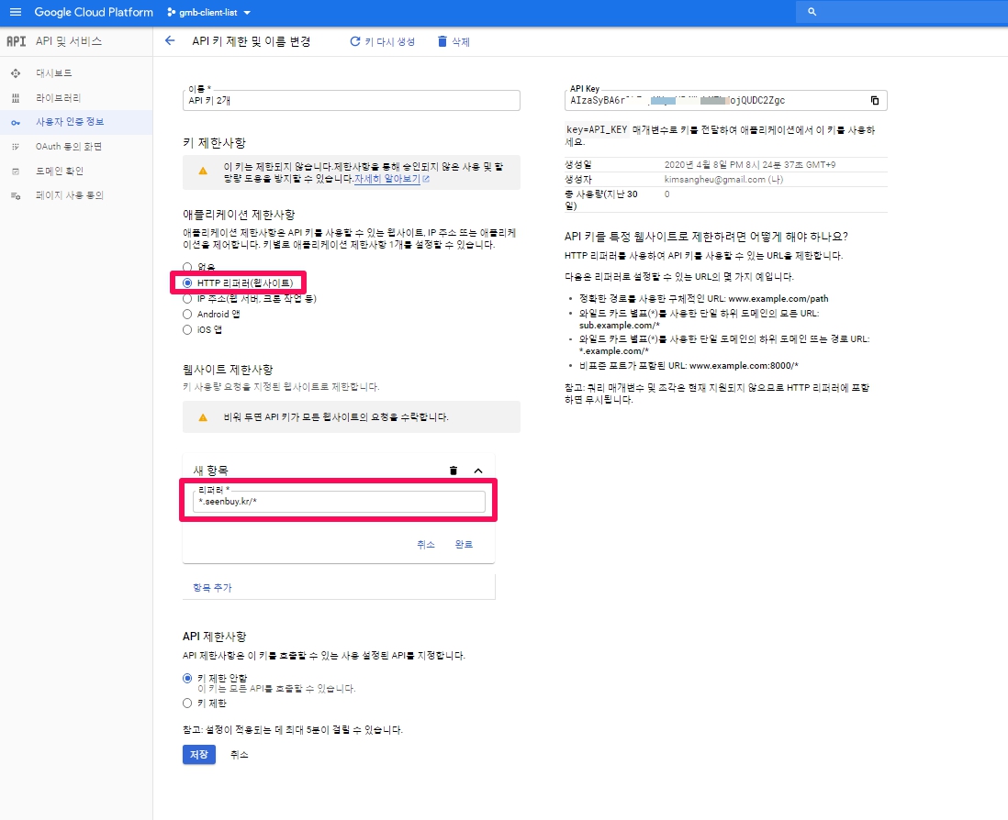Collapse the new item panel chevron
The image size is (1008, 820).
click(477, 471)
